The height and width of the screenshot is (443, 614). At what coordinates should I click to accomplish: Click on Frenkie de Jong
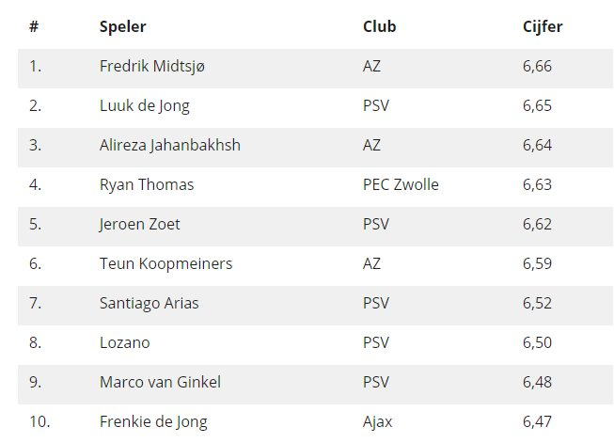coord(153,421)
